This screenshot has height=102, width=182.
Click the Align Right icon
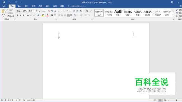pos(65,15)
